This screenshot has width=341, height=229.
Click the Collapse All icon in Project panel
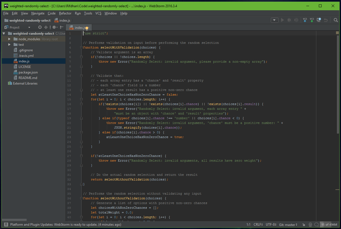[x=46, y=27]
